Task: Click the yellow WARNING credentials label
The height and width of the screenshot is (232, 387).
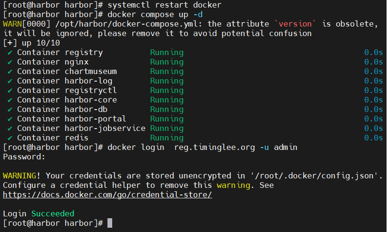Action: 19,176
